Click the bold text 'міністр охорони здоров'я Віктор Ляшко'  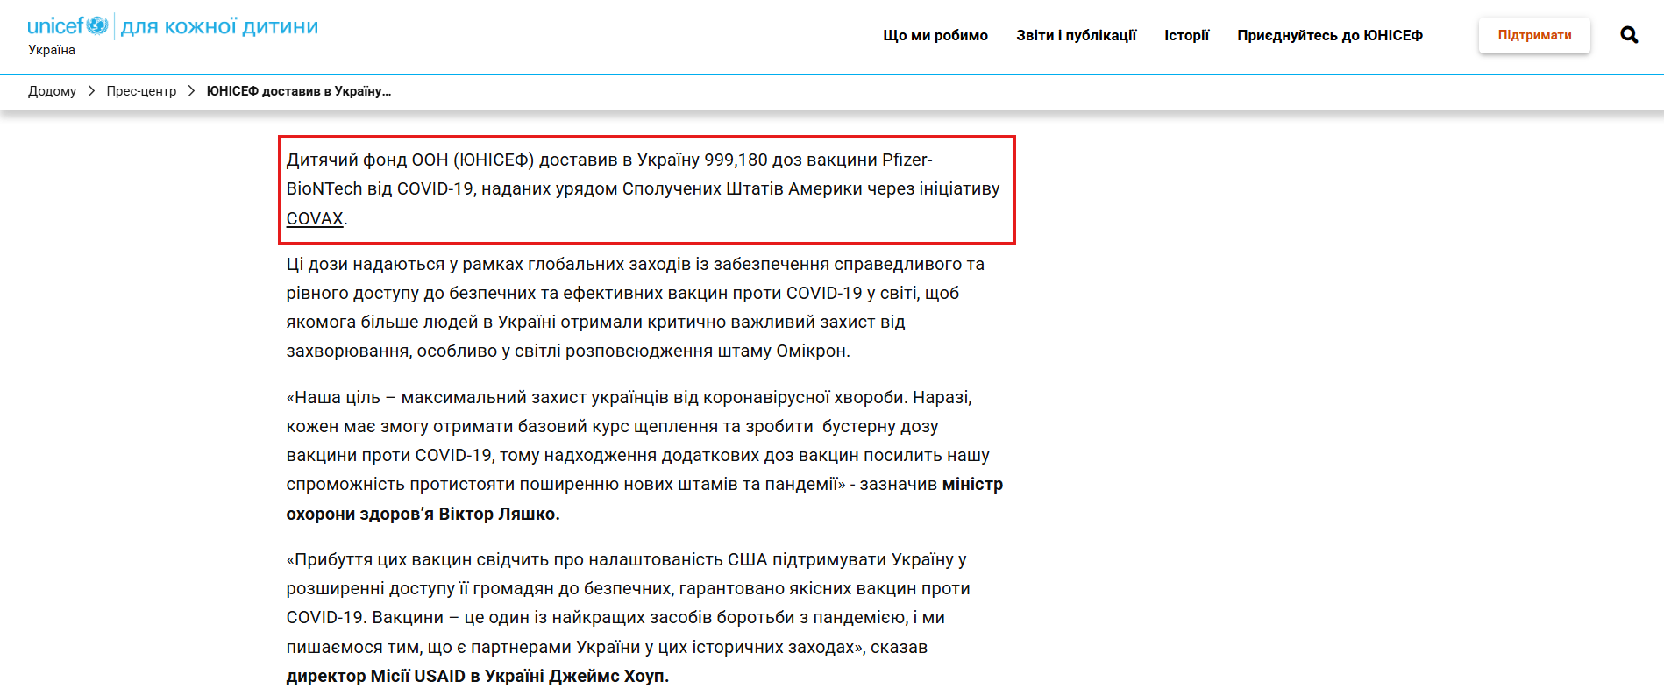click(644, 499)
